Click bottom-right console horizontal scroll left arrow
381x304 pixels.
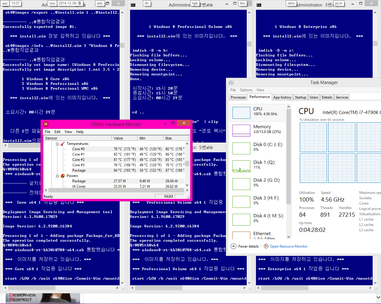tap(258, 288)
